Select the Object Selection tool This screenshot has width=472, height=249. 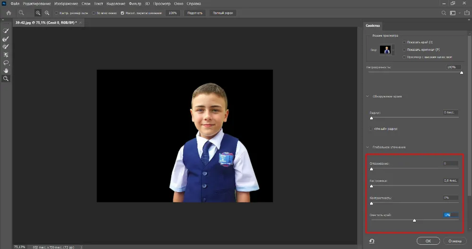click(x=6, y=55)
